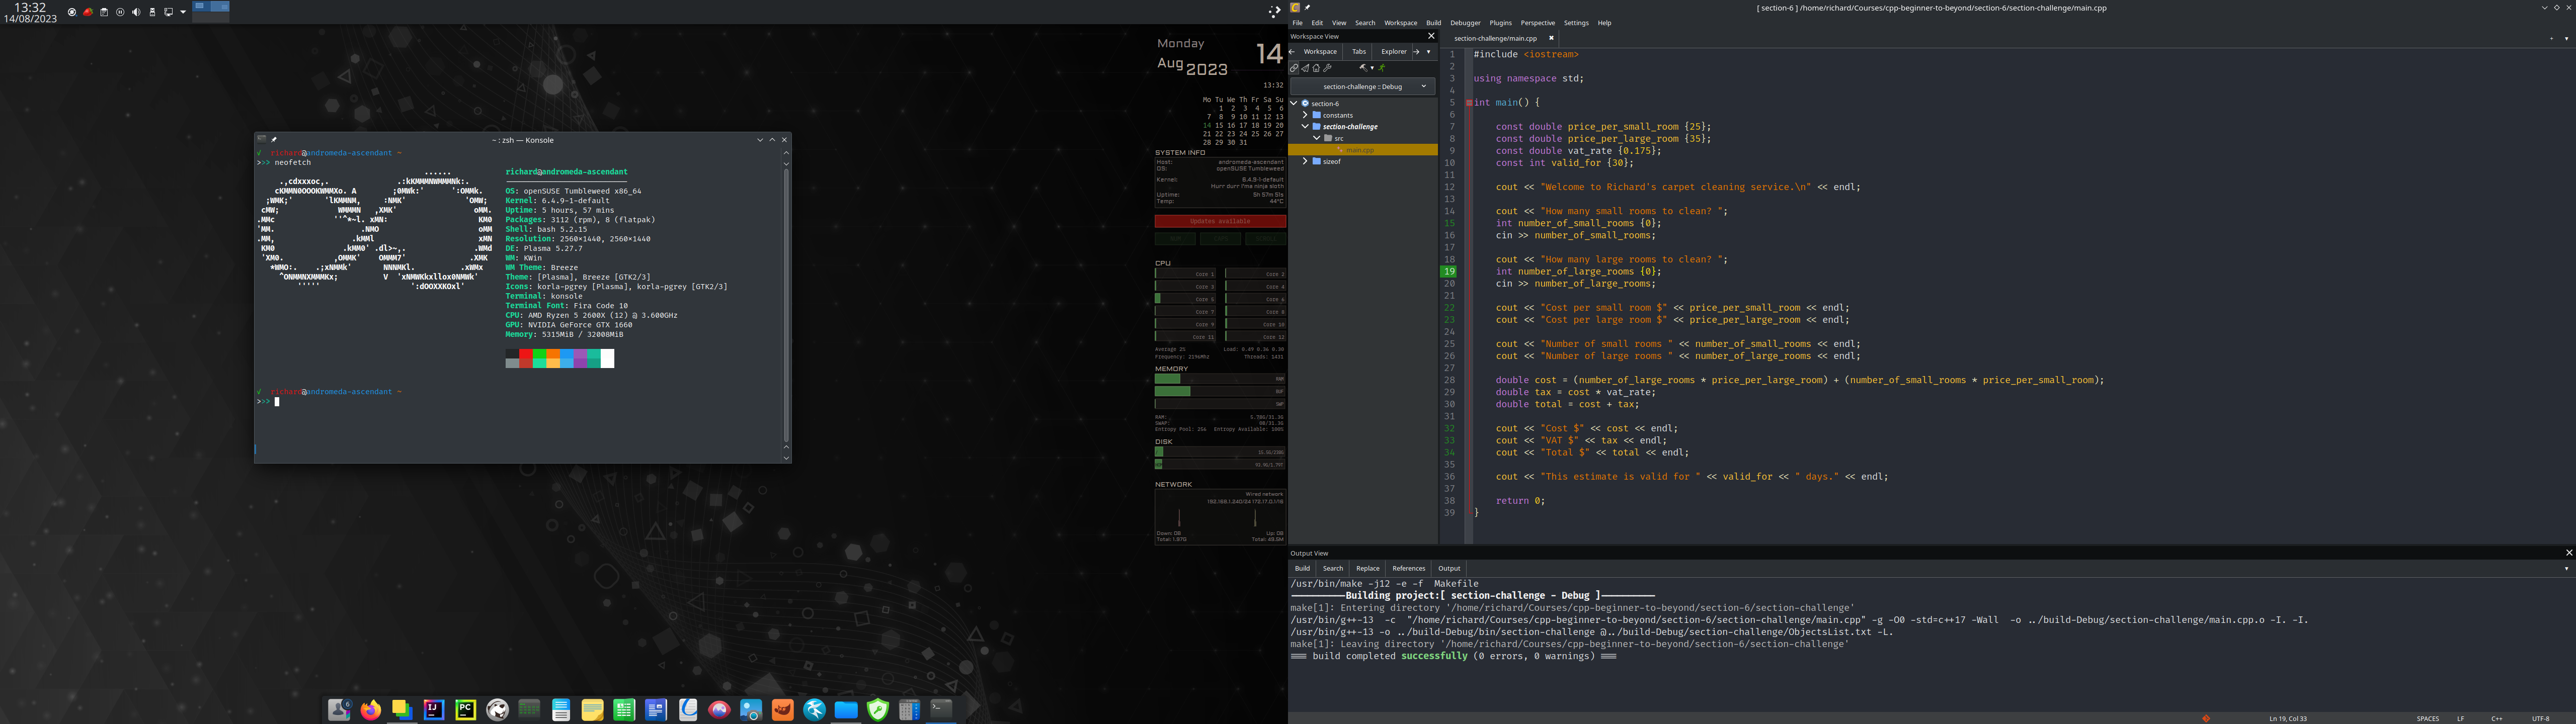2576x724 pixels.
Task: Click LF line ending in status bar
Action: [x=2461, y=718]
